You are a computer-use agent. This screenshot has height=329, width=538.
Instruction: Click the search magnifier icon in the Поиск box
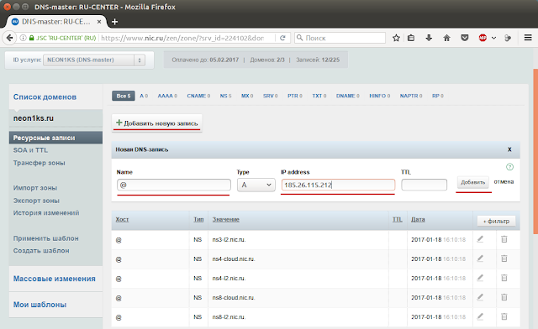coord(299,38)
